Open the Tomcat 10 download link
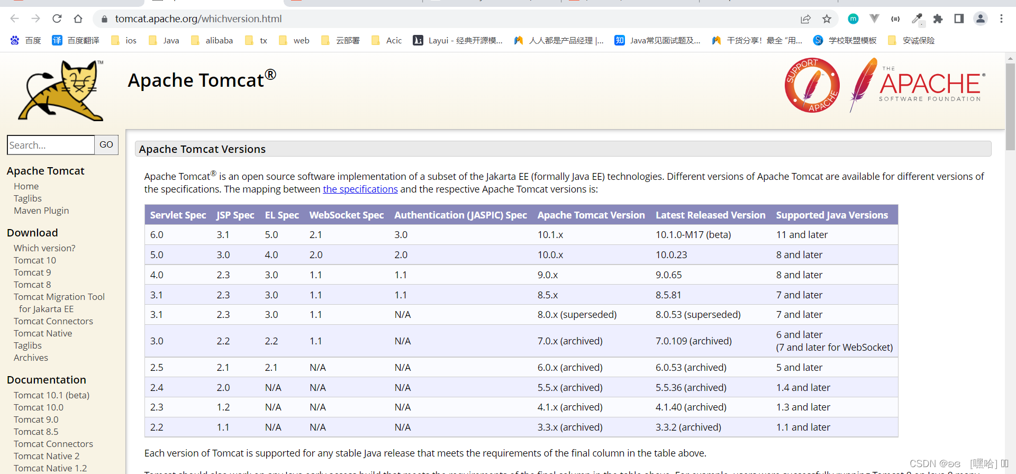 click(x=35, y=260)
